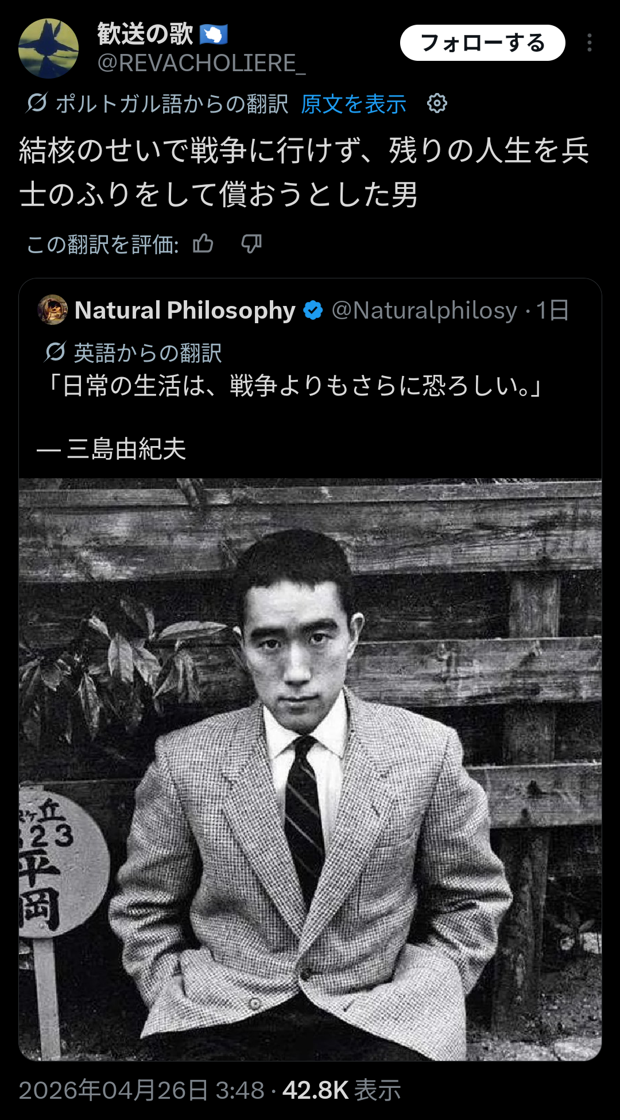Viewport: 620px width, 1120px height.
Task: Open translation settings gear
Action: 437,103
